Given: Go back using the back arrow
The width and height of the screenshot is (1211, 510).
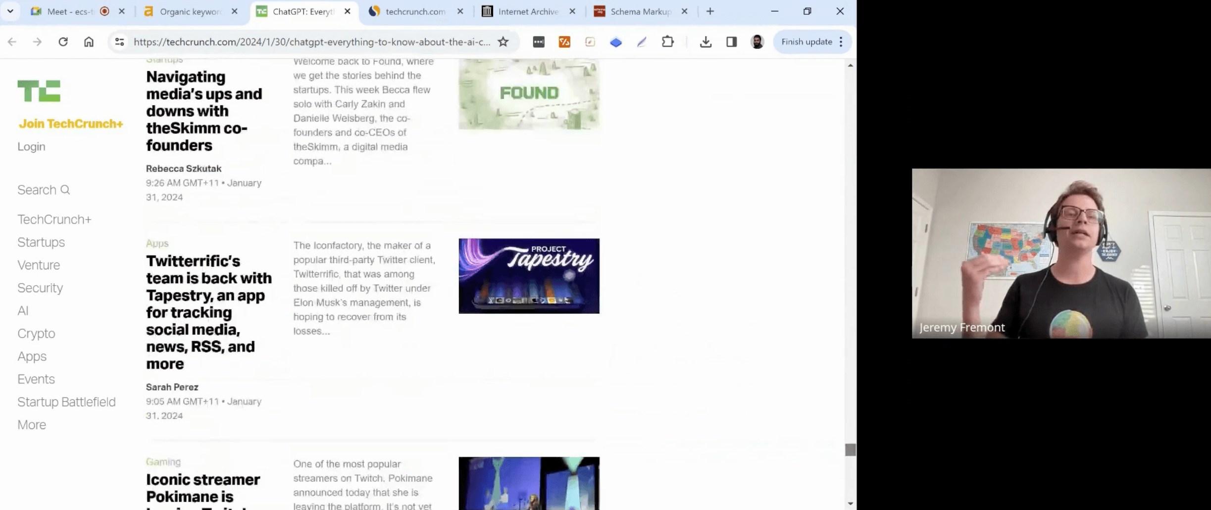Looking at the screenshot, I should click(x=12, y=42).
